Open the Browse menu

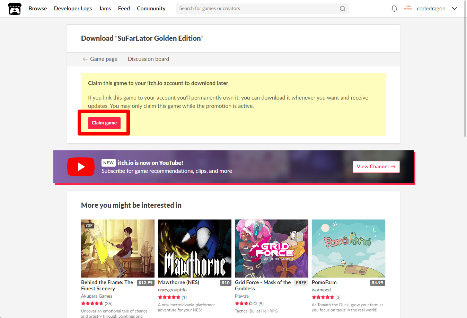coord(38,9)
